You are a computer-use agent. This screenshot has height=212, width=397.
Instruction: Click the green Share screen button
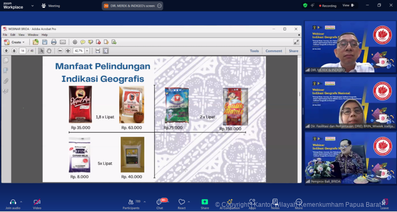(x=205, y=202)
